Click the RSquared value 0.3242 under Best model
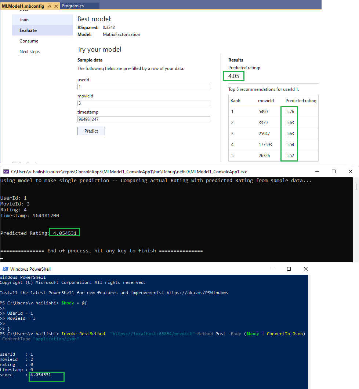 point(109,27)
